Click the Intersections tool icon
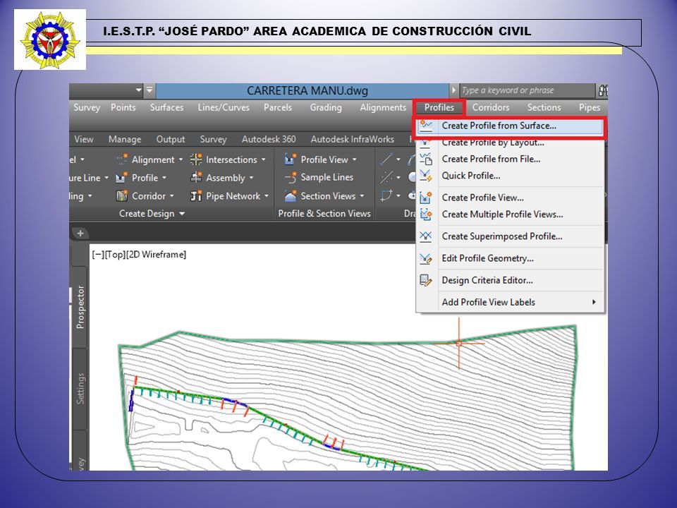 (196, 159)
